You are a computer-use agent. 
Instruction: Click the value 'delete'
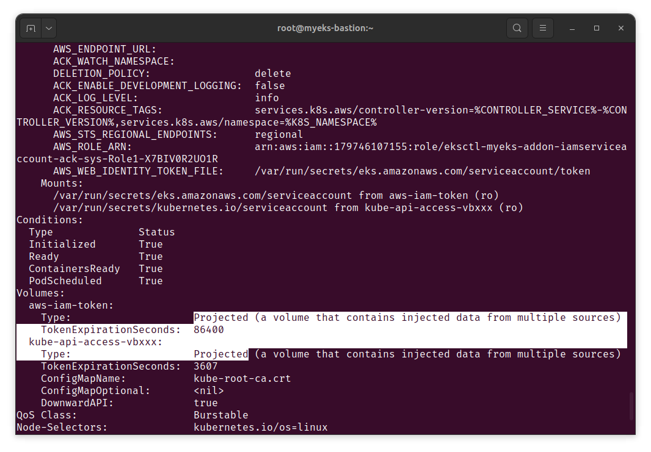point(273,74)
